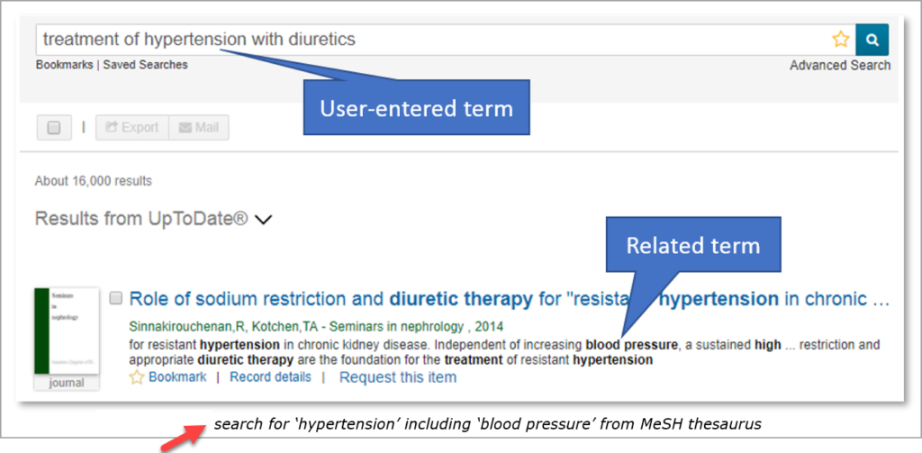Mail the selected results
Screen dimensions: 922x453
(x=199, y=128)
